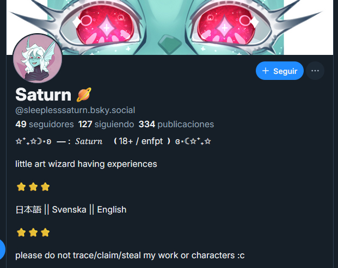Click the Svenska language text
Viewport: 338px width, 268px height.
tap(69, 210)
